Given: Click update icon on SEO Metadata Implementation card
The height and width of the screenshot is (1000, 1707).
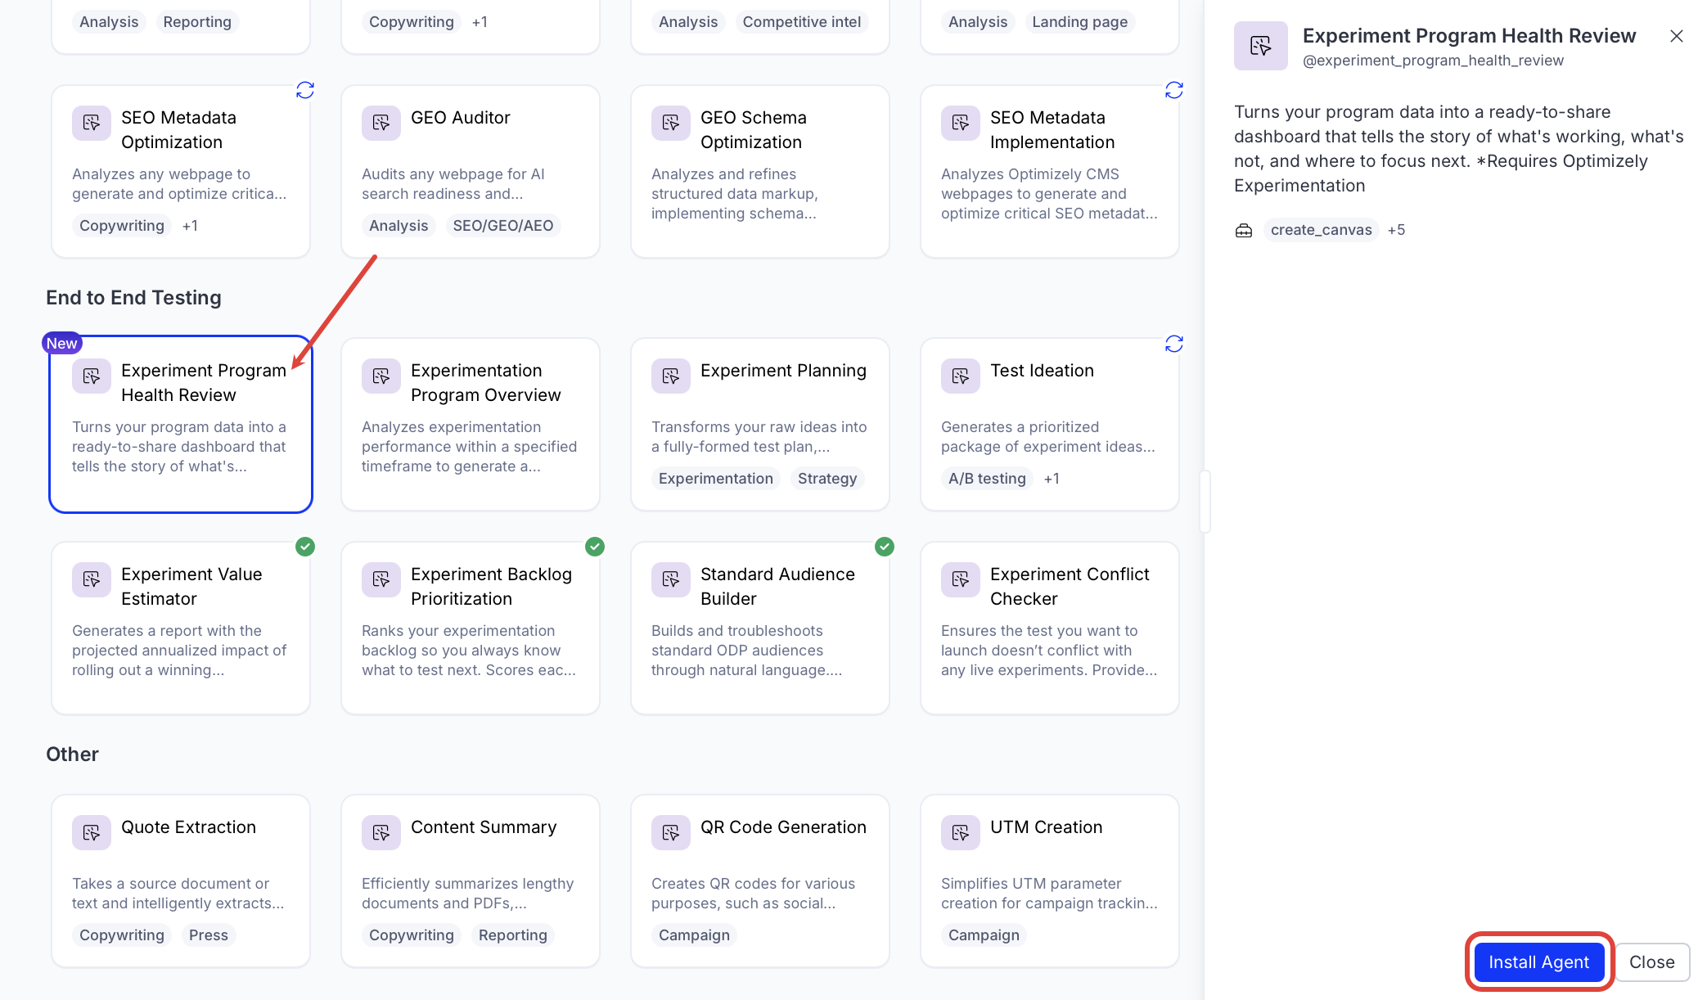Looking at the screenshot, I should [x=1174, y=90].
